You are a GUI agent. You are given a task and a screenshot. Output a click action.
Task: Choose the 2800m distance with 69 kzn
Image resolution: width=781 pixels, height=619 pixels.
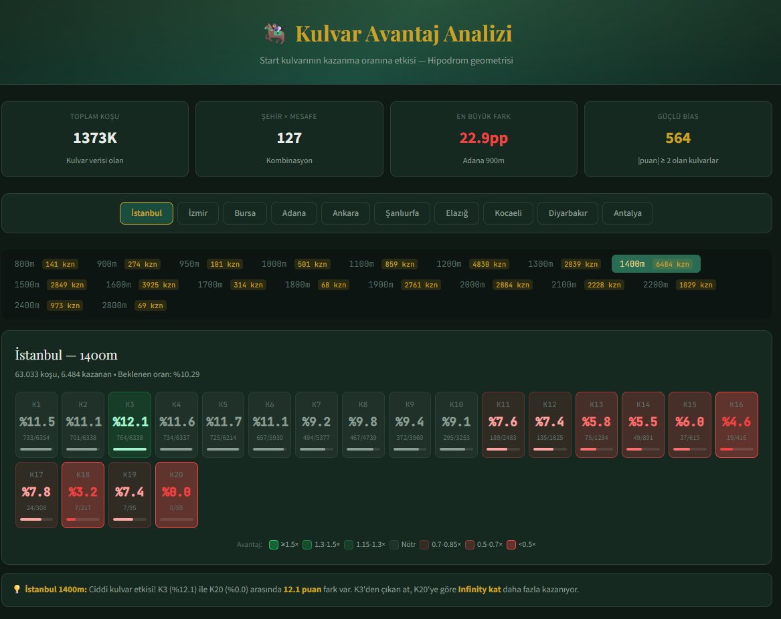[134, 305]
